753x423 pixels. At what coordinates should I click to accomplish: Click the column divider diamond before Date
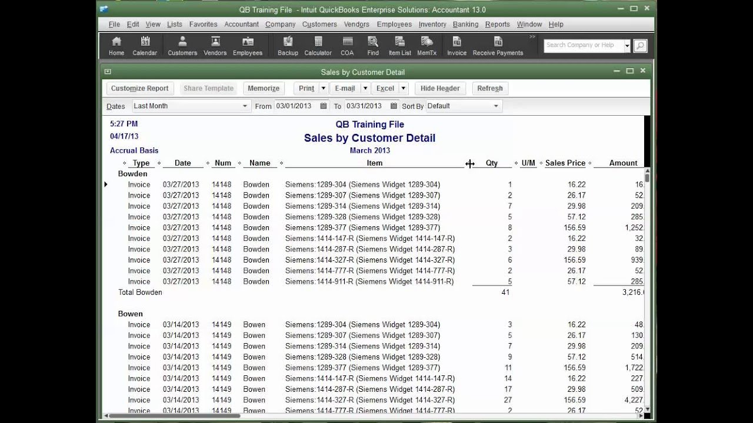(159, 163)
